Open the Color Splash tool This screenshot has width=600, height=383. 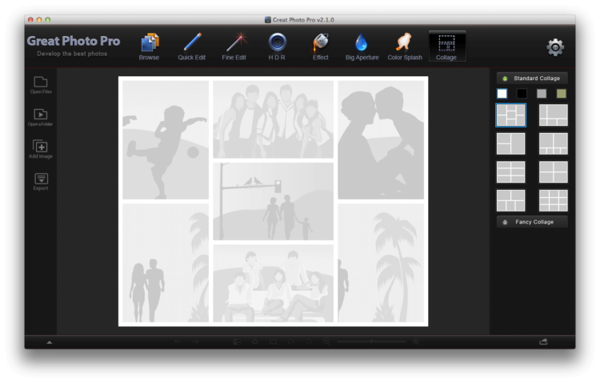(405, 46)
